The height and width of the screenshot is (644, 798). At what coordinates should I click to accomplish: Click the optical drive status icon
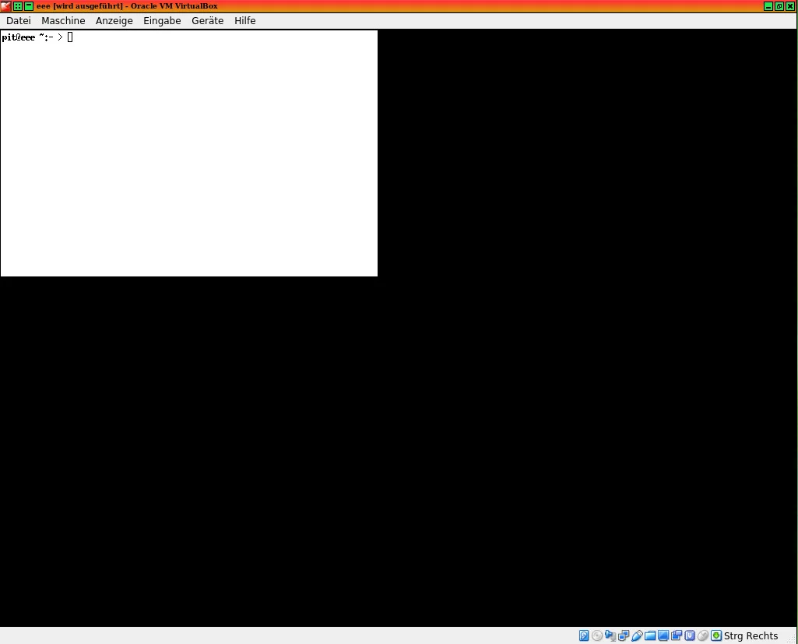point(597,635)
